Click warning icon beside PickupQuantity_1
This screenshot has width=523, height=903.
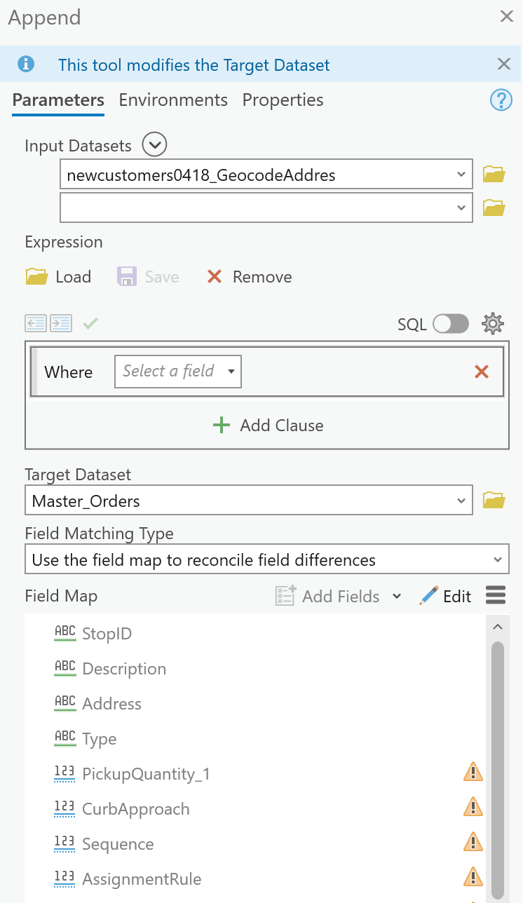pyautogui.click(x=473, y=773)
